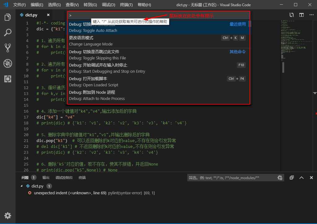Click the command palette list scrollbar

[x=250, y=24]
